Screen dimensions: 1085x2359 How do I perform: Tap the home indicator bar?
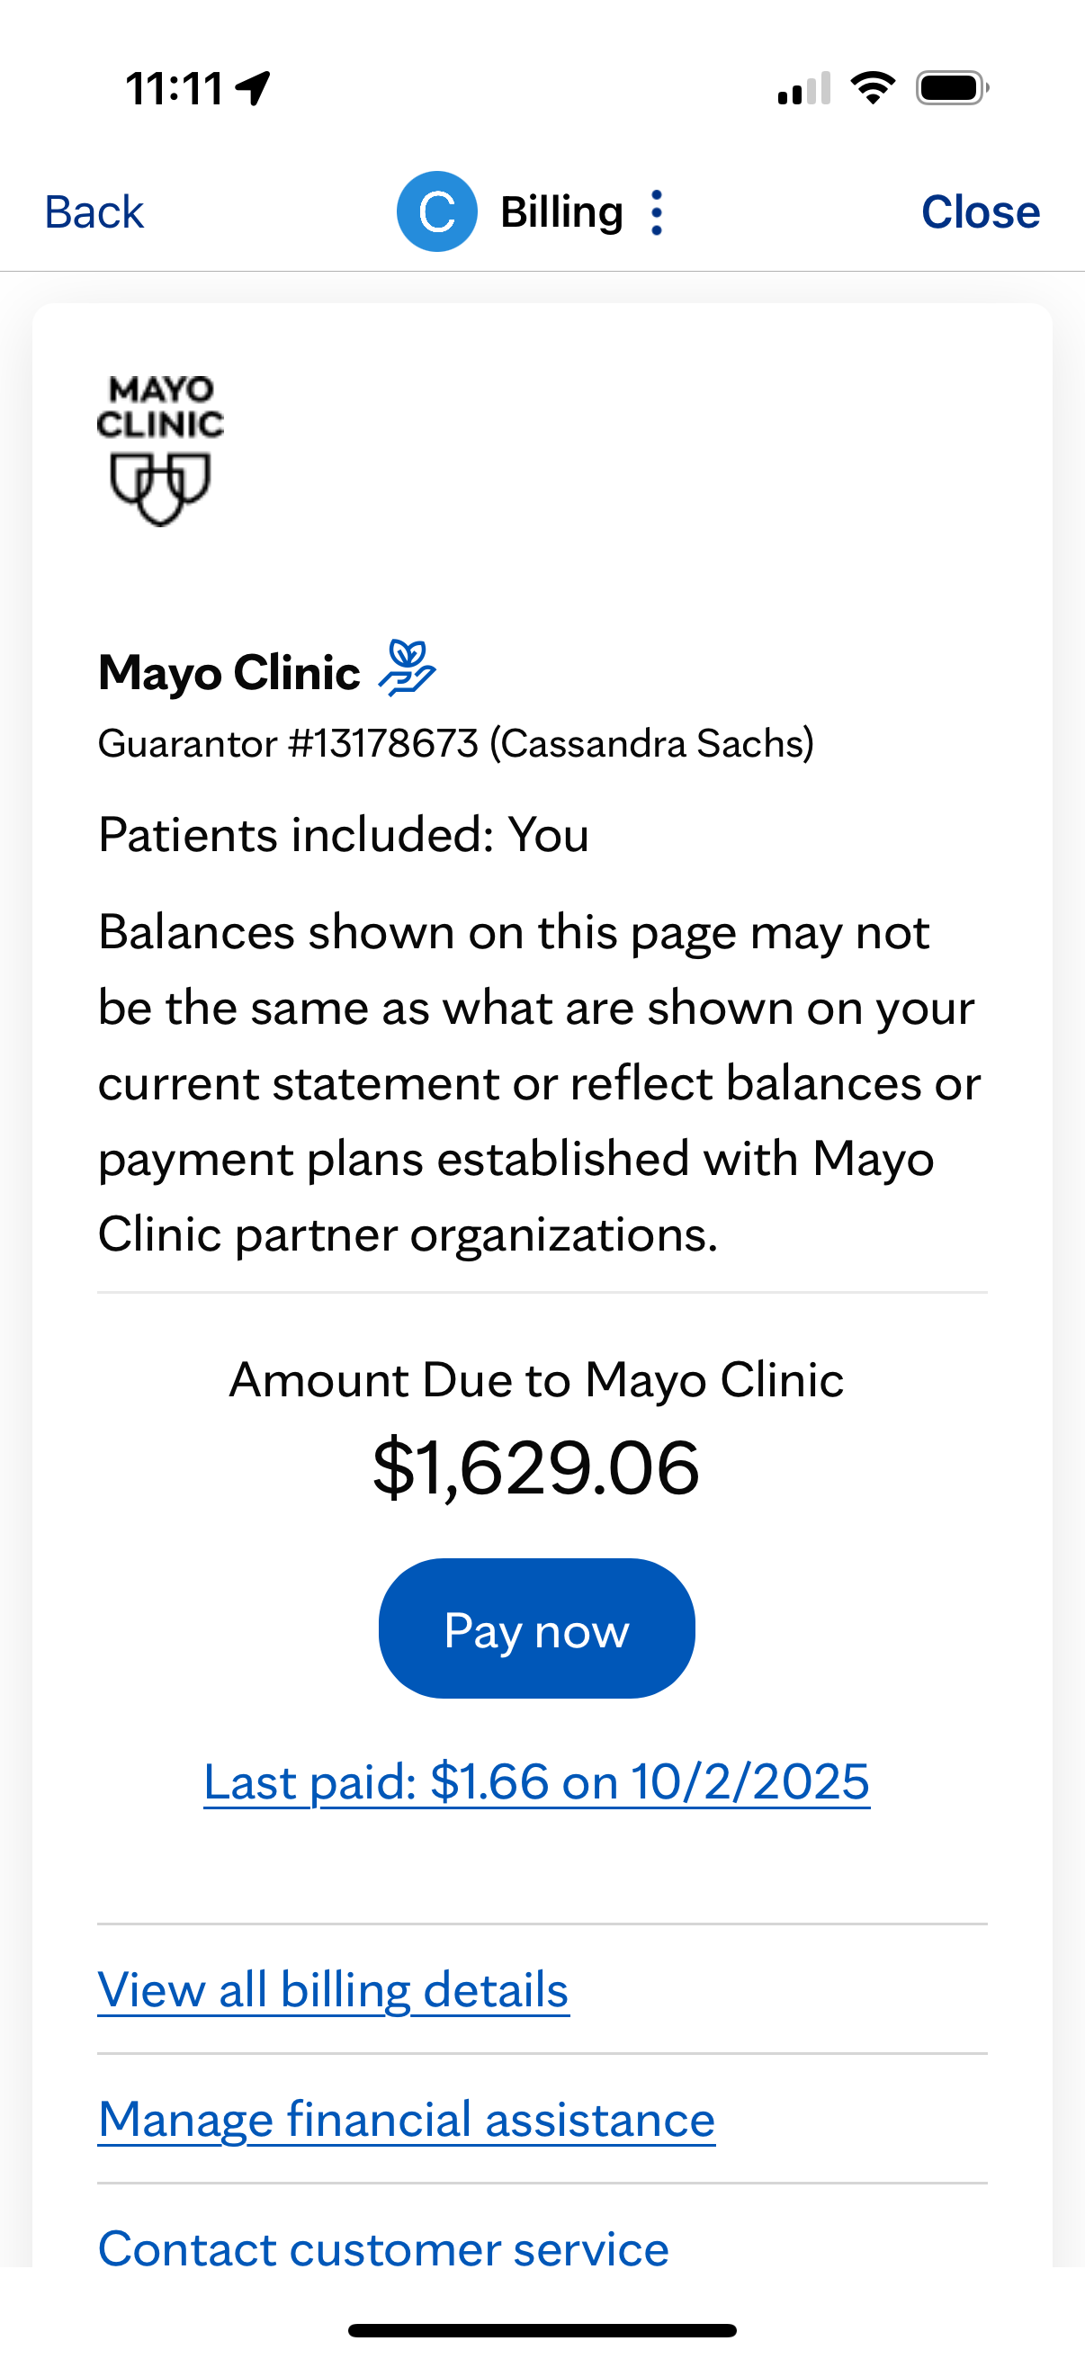[x=542, y=2329]
